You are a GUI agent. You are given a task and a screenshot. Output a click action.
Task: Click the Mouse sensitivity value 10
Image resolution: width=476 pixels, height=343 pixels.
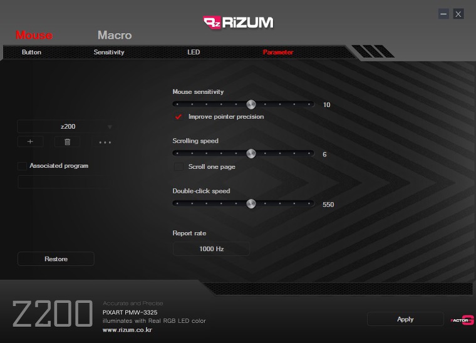[327, 105]
